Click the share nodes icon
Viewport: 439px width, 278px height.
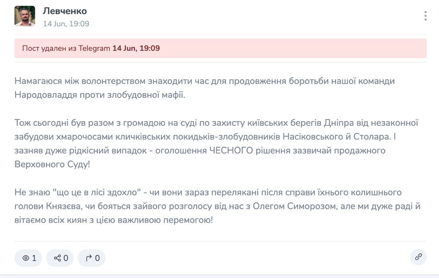click(x=58, y=258)
